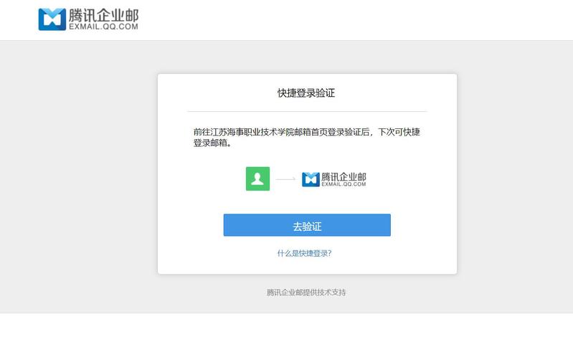Click the 腾讯企业邮提供技术支持 footer text
The image size is (573, 342).
click(x=306, y=293)
